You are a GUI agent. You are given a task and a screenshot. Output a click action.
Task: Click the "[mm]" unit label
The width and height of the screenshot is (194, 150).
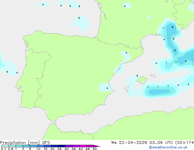click(34, 143)
